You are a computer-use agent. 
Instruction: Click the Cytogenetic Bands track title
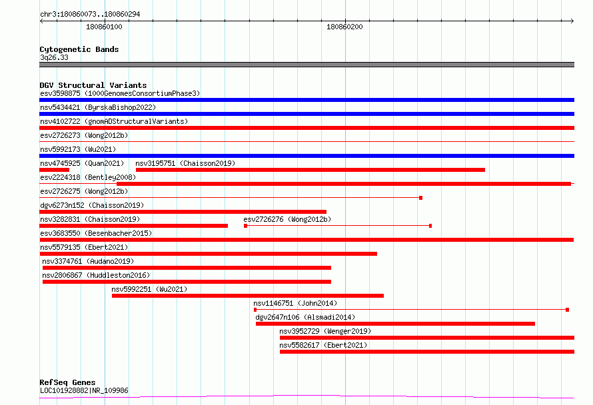coord(79,49)
